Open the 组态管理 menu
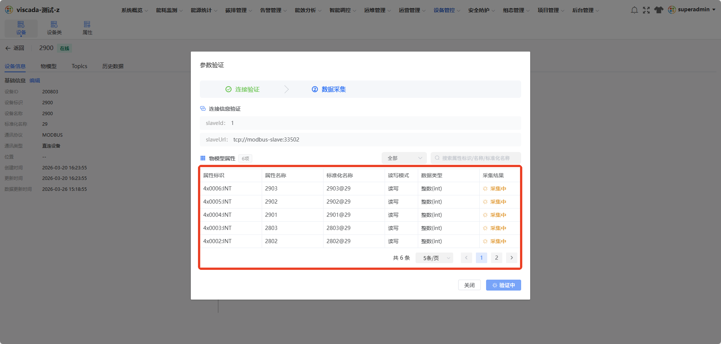721x344 pixels. [516, 10]
